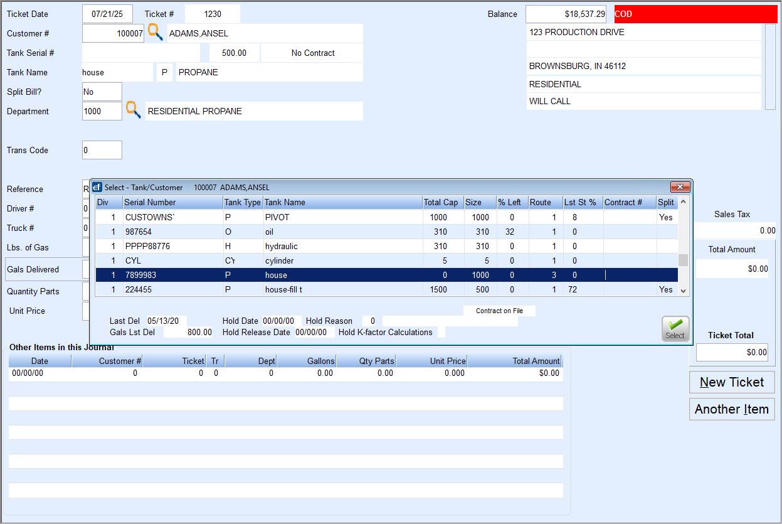
Task: Click the Trans Code input field
Action: (102, 150)
